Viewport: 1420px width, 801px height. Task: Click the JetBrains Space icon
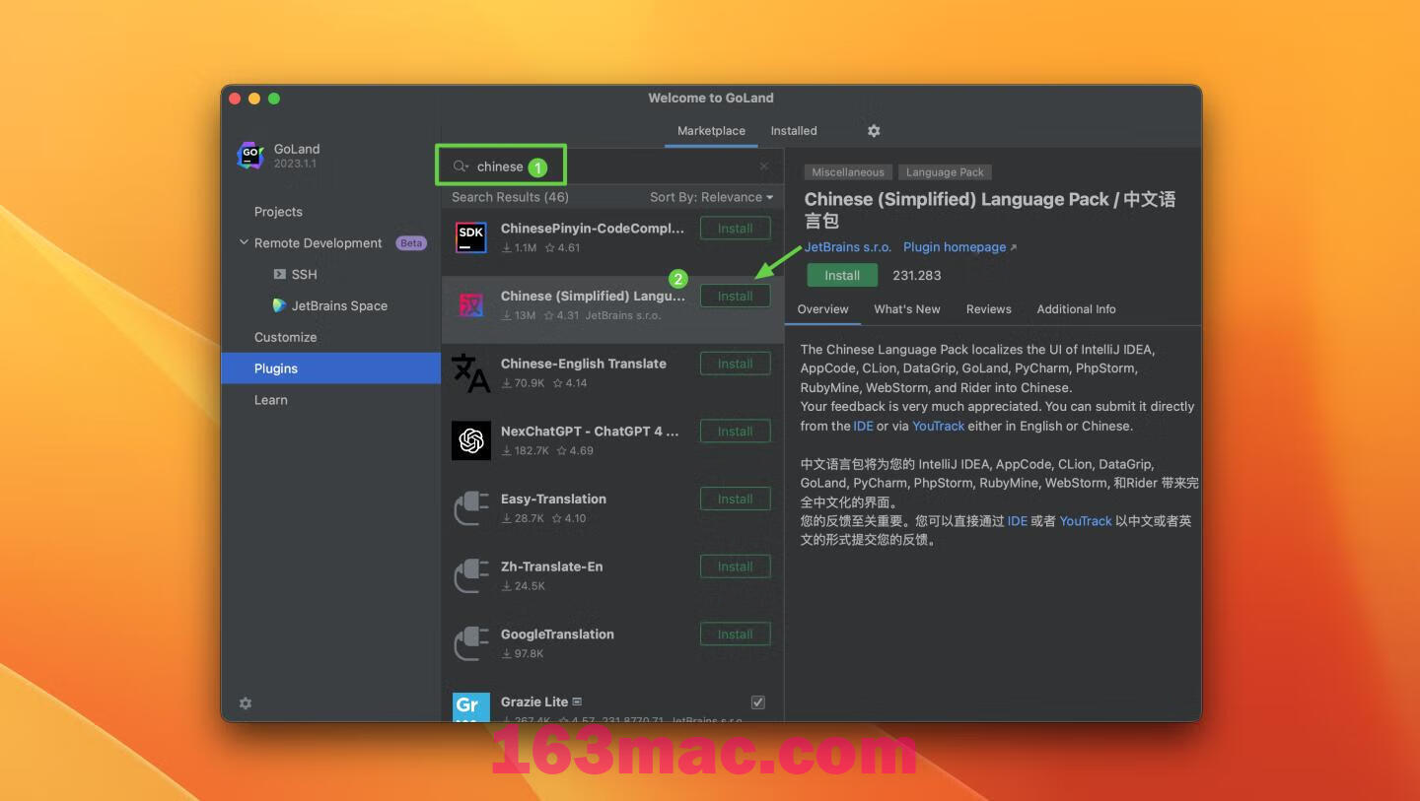pos(280,305)
